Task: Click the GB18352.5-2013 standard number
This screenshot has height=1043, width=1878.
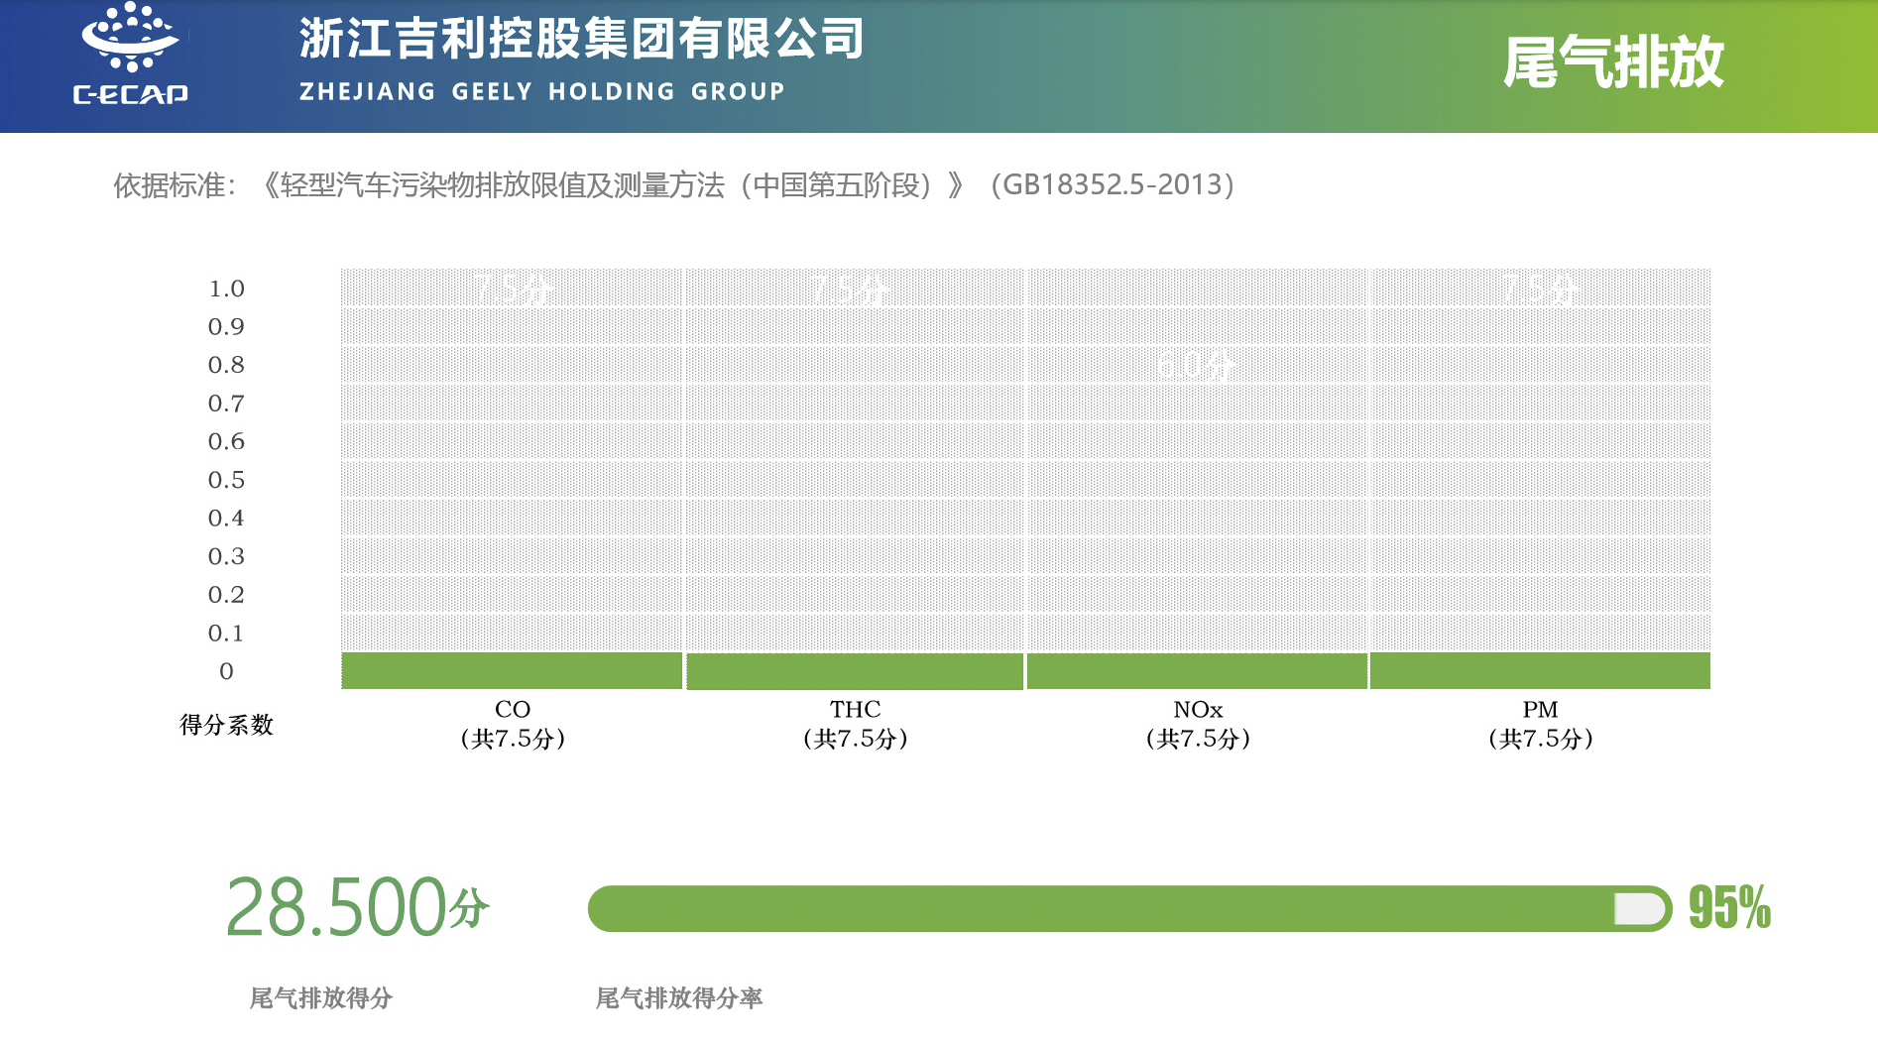Action: [1113, 185]
